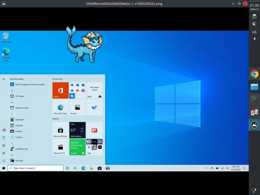Click the 'Productivity' group header
This screenshot has width=260, height=195.
tap(58, 79)
